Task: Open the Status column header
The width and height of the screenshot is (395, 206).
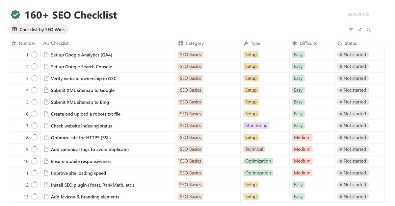Action: pos(347,43)
